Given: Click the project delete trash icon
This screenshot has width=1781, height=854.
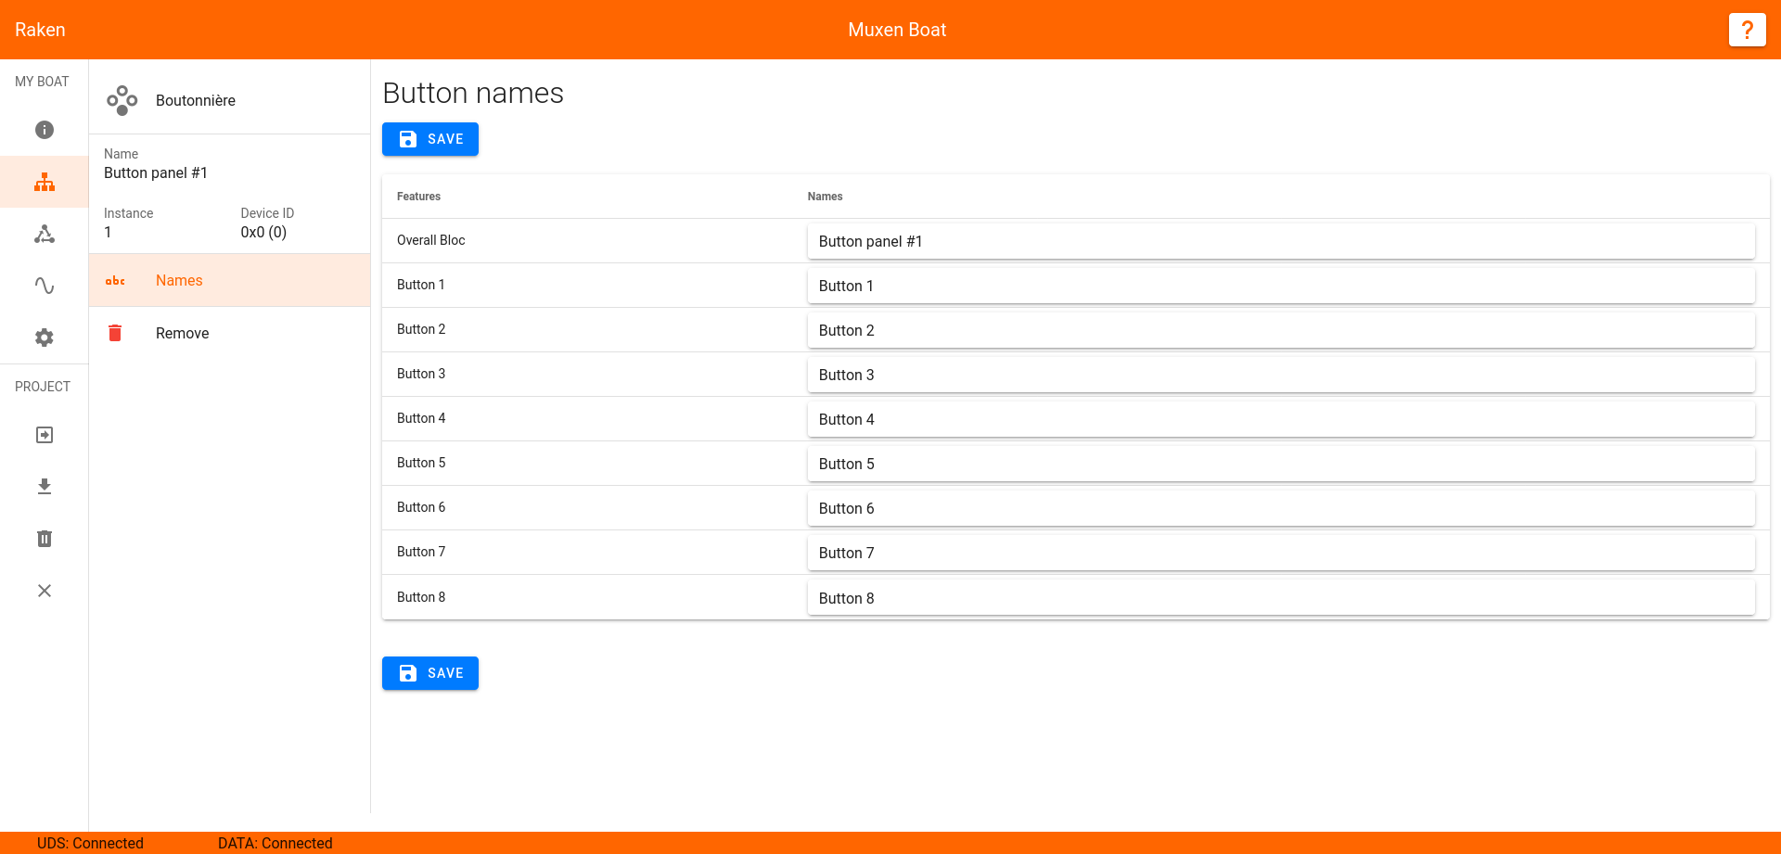Looking at the screenshot, I should point(45,539).
